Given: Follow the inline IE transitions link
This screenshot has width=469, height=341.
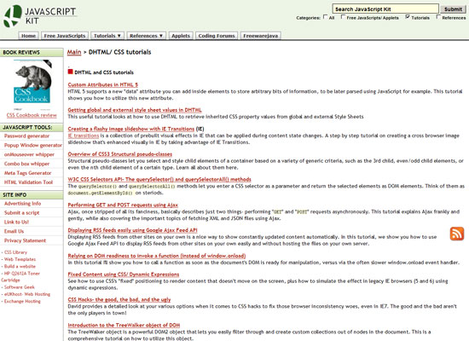Looking at the screenshot, I should (x=84, y=136).
